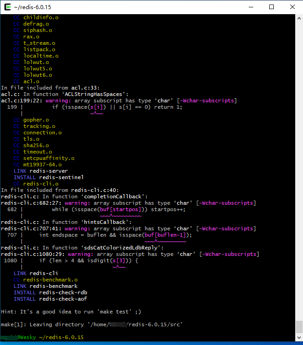Click the 'tls.o' output line

coord(26,139)
